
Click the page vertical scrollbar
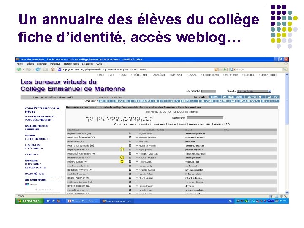click(x=287, y=133)
